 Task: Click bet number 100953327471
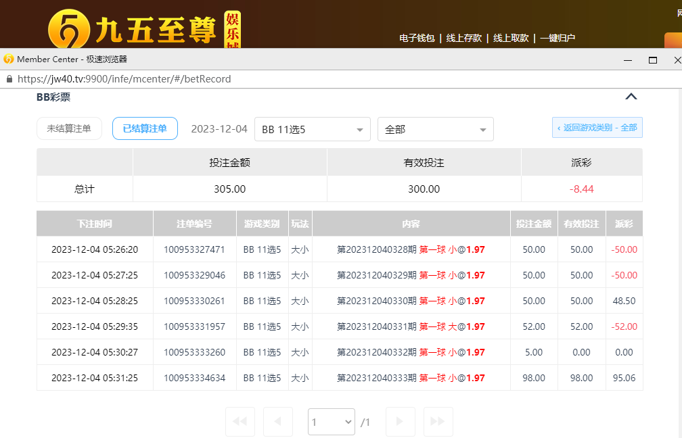(194, 249)
